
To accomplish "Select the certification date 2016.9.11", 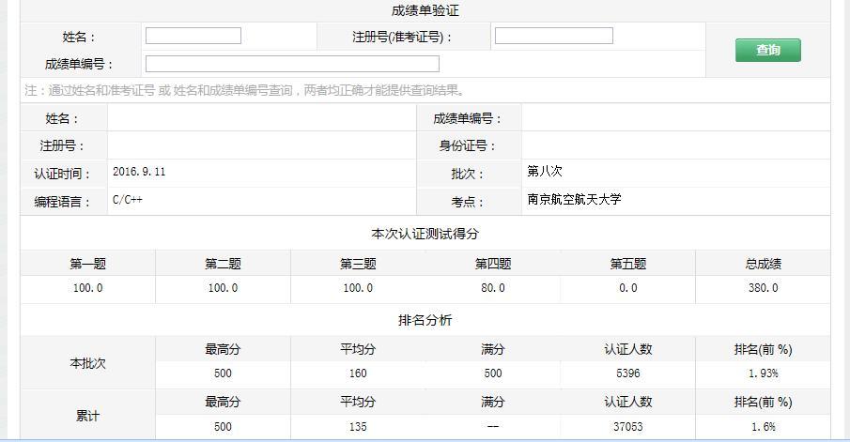I will (139, 172).
